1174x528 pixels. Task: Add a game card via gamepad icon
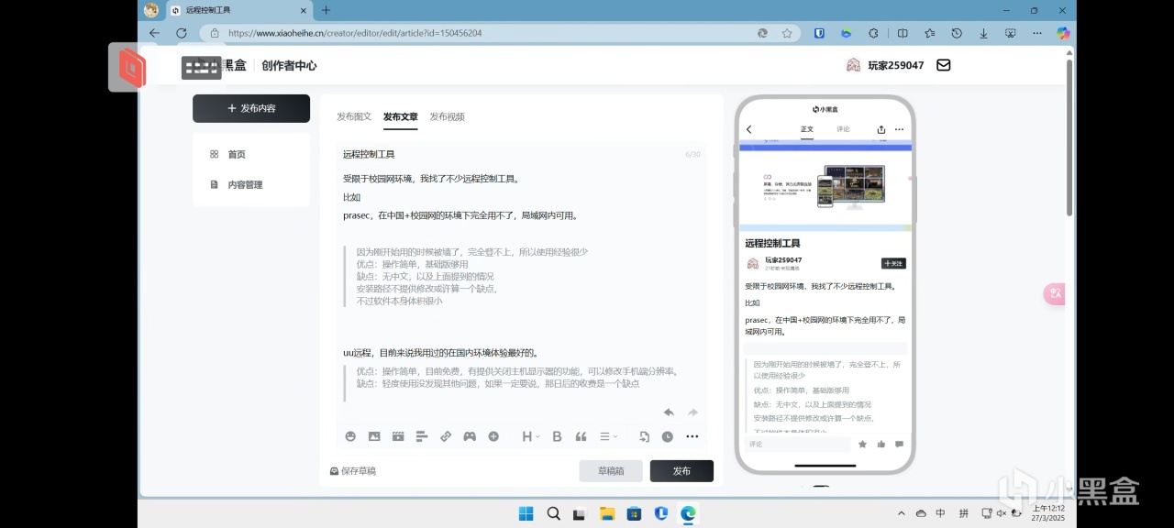pyautogui.click(x=470, y=436)
